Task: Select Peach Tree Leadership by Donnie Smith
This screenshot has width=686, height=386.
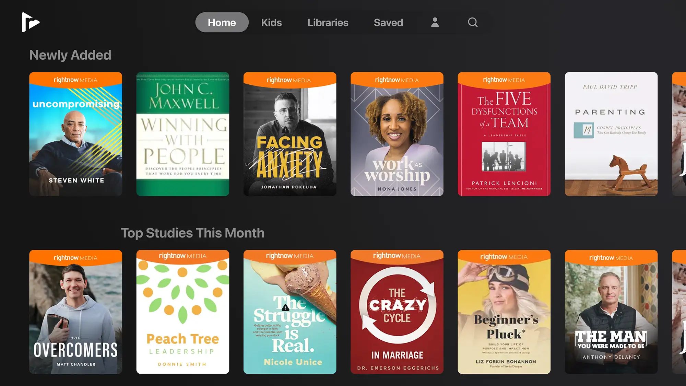Action: (183, 312)
